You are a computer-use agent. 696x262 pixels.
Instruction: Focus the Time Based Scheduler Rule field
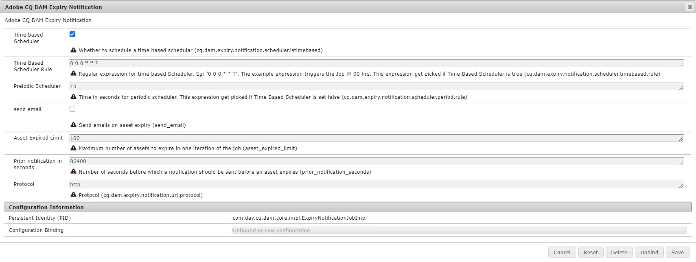point(376,63)
